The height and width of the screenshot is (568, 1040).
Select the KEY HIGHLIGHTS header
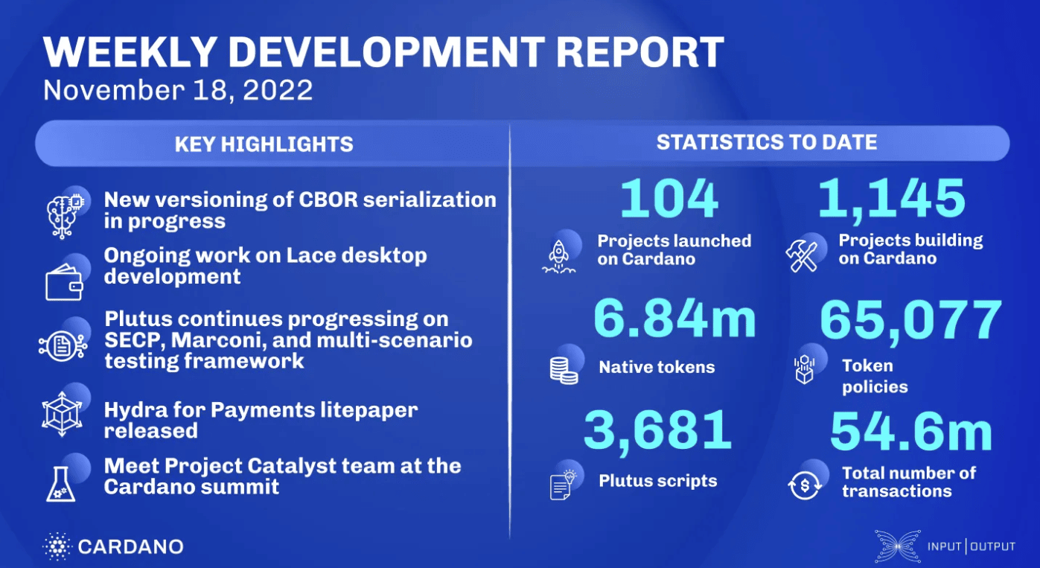(264, 144)
